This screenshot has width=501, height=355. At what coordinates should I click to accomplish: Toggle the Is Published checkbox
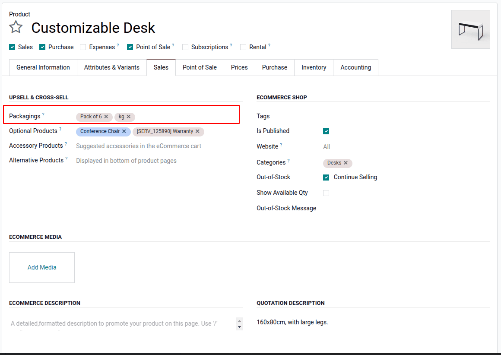point(326,131)
